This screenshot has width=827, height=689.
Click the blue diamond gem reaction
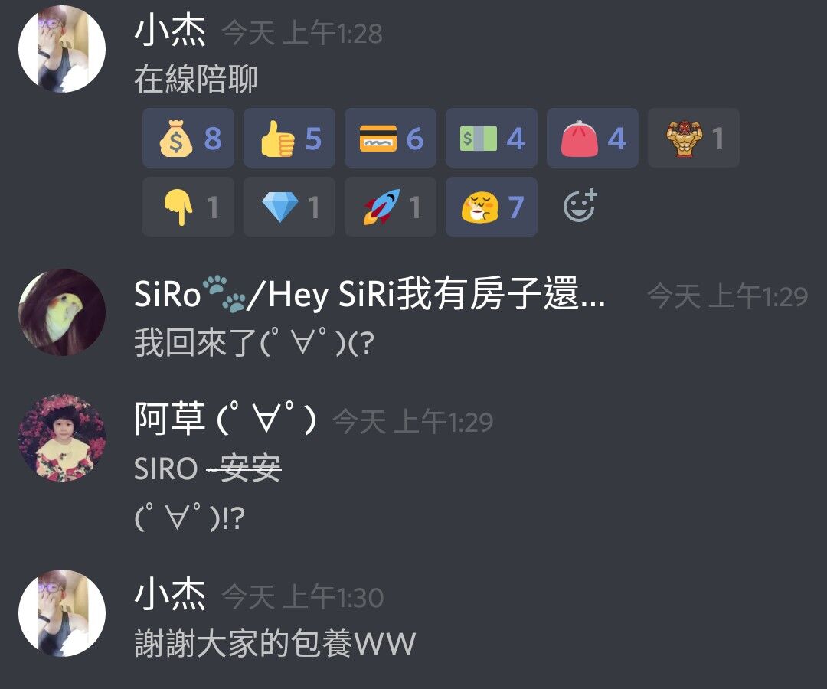coord(289,207)
